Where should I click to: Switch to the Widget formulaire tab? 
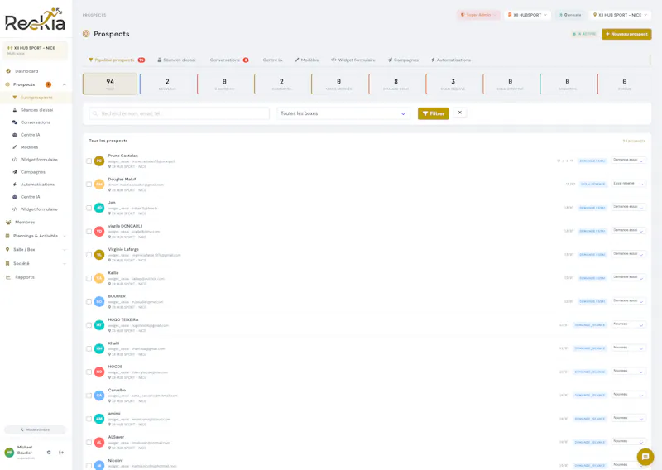click(x=353, y=60)
